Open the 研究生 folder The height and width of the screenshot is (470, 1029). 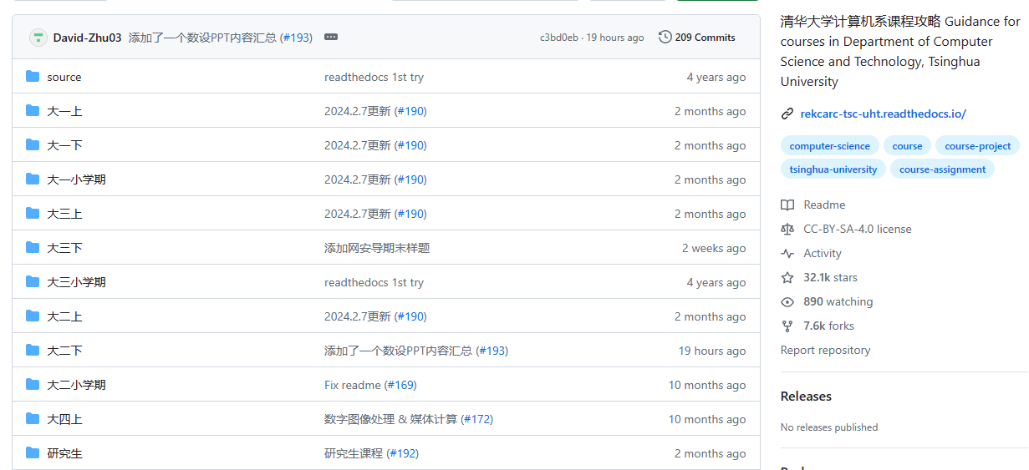tap(64, 453)
